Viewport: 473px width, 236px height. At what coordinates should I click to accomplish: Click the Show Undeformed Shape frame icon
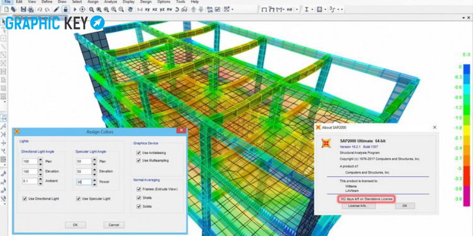pyautogui.click(x=264, y=9)
